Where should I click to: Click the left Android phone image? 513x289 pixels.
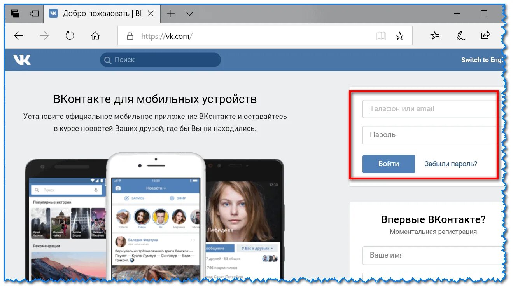tap(66, 220)
